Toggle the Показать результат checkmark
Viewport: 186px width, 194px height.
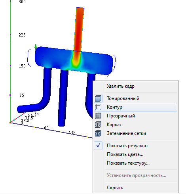[98, 146]
